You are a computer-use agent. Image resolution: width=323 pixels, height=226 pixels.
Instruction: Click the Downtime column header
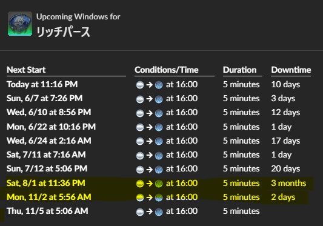291,70
